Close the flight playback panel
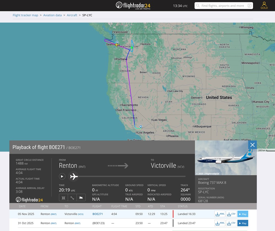This screenshot has height=231, width=275. click(x=252, y=145)
